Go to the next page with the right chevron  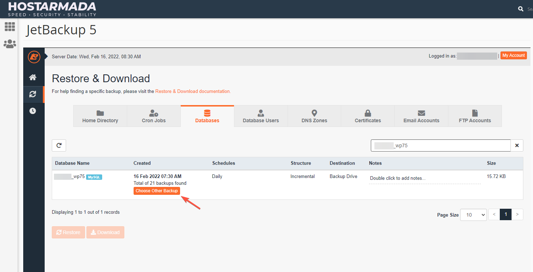click(x=517, y=214)
